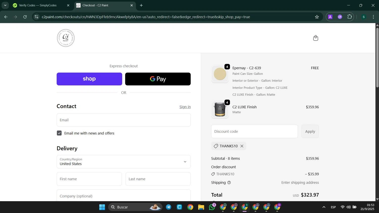Image resolution: width=379 pixels, height=213 pixels.
Task: Click the Last name field
Action: coord(158,179)
